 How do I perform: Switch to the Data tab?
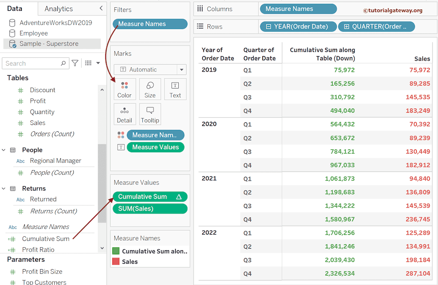[19, 9]
